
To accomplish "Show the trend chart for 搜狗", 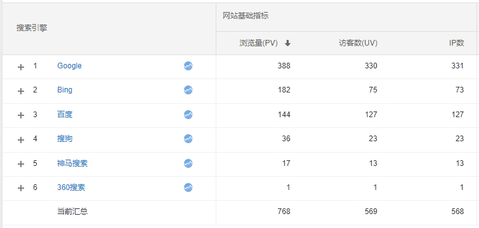I will [x=188, y=139].
